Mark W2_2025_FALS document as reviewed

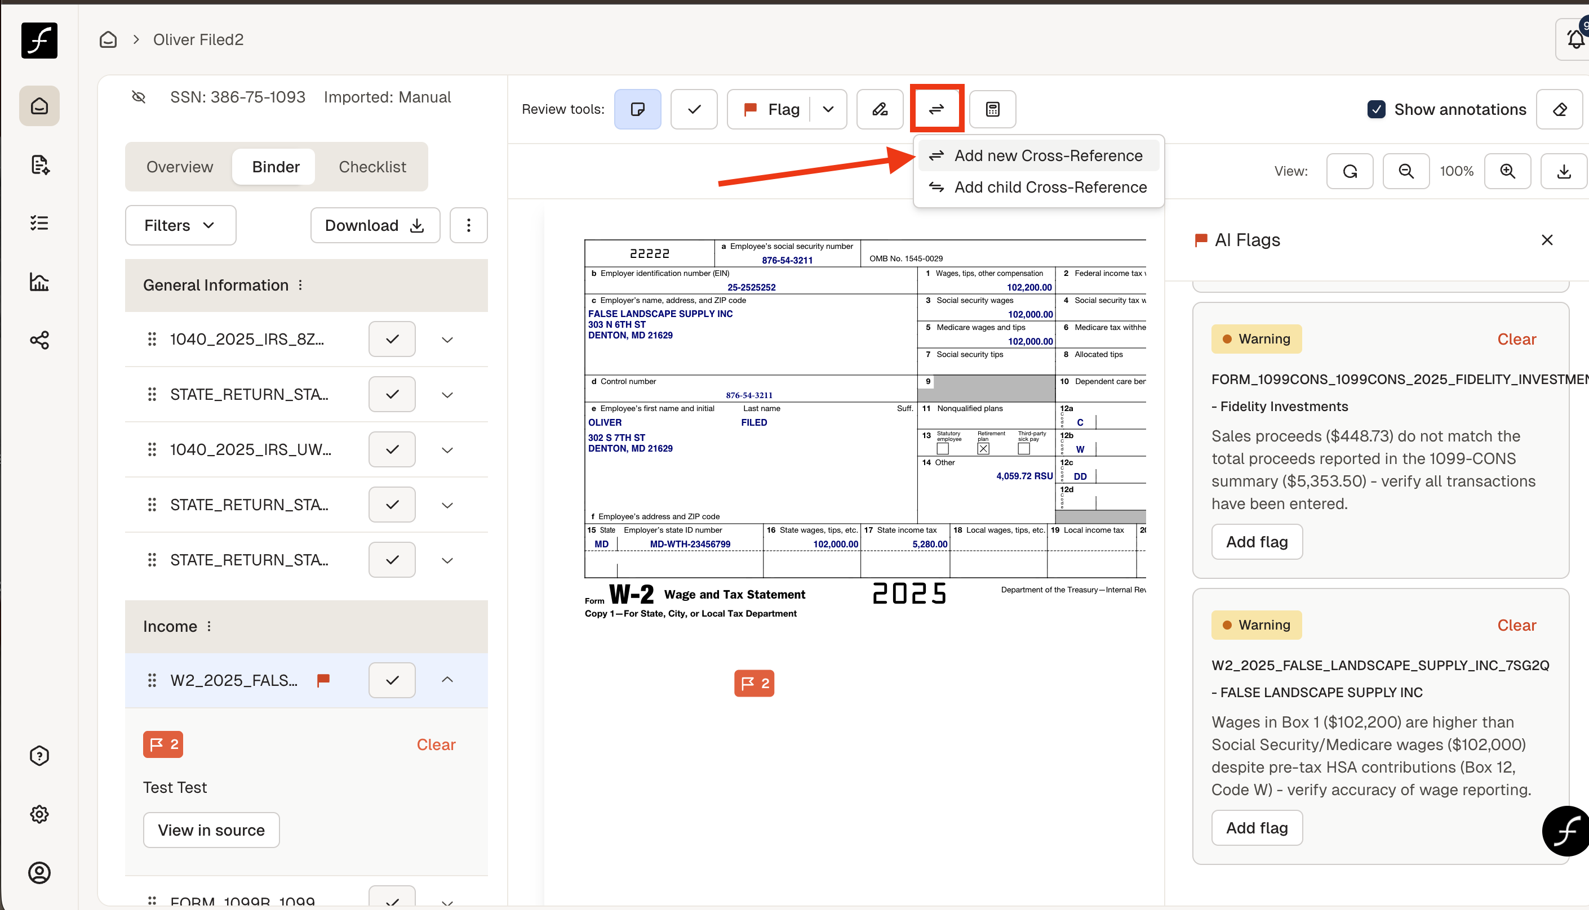click(392, 680)
